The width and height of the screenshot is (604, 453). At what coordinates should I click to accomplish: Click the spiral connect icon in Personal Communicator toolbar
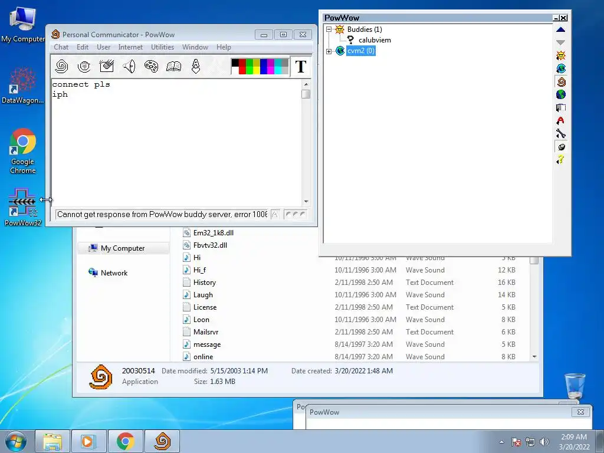61,66
